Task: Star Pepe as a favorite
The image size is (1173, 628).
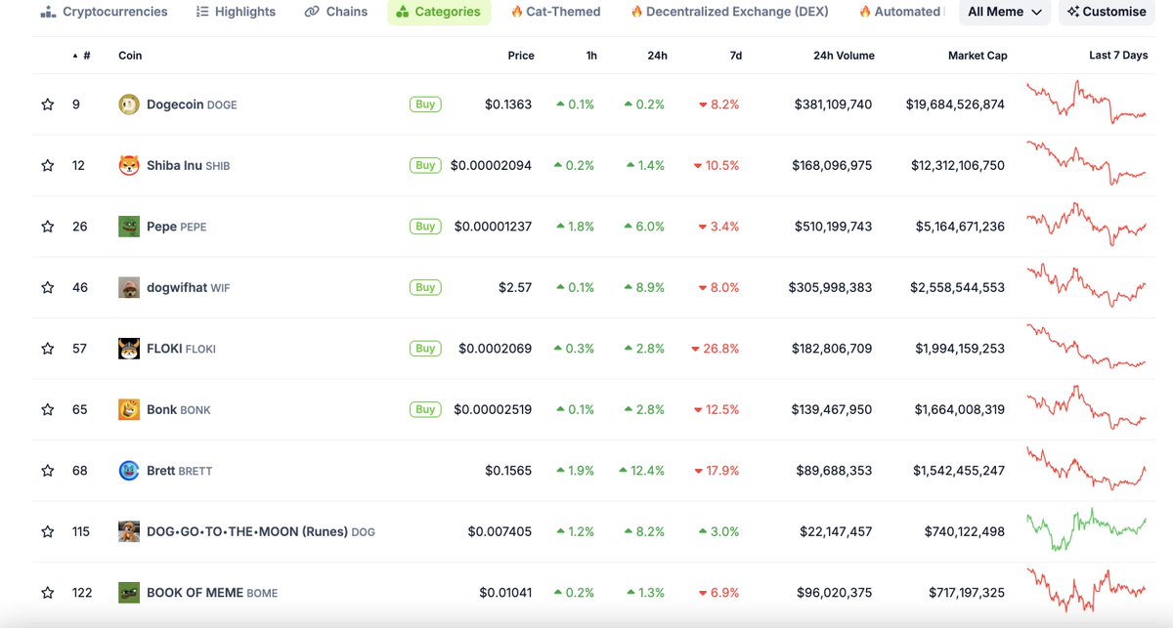Action: 47,227
